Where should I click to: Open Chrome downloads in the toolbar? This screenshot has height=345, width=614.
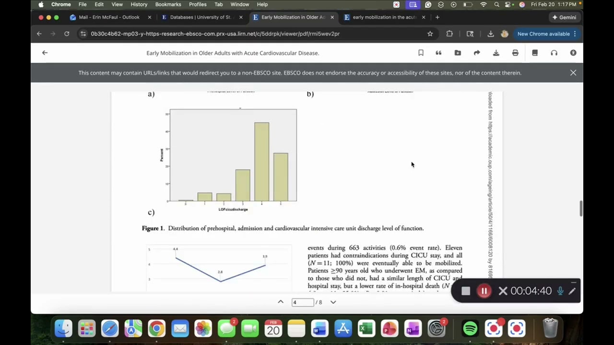click(491, 34)
